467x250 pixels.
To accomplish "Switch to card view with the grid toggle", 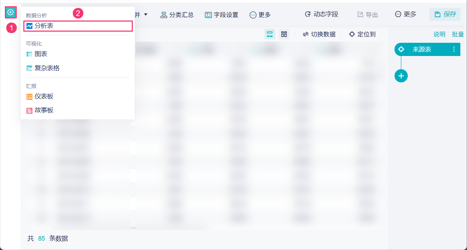I will point(284,34).
